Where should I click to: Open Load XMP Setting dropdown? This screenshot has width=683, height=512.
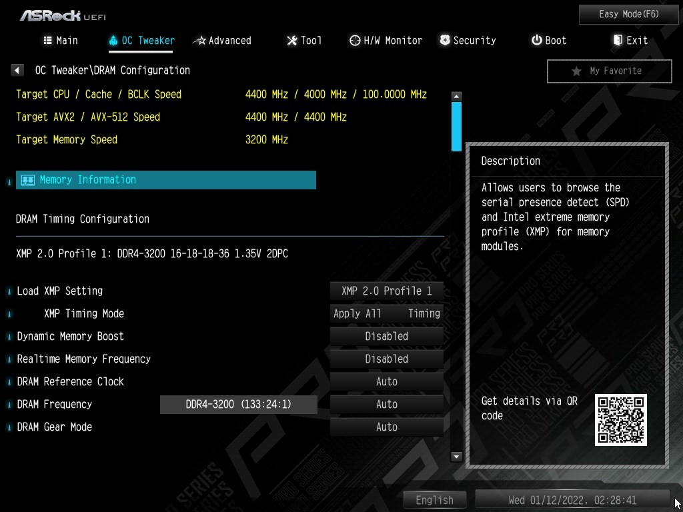tap(386, 291)
